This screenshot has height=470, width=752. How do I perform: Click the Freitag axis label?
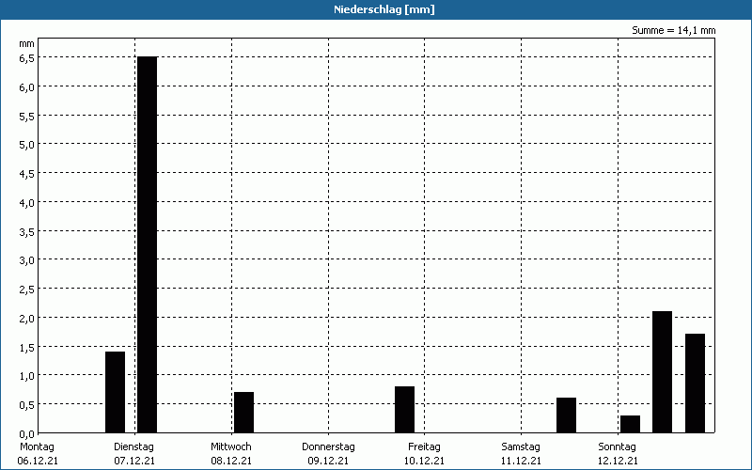tap(424, 447)
